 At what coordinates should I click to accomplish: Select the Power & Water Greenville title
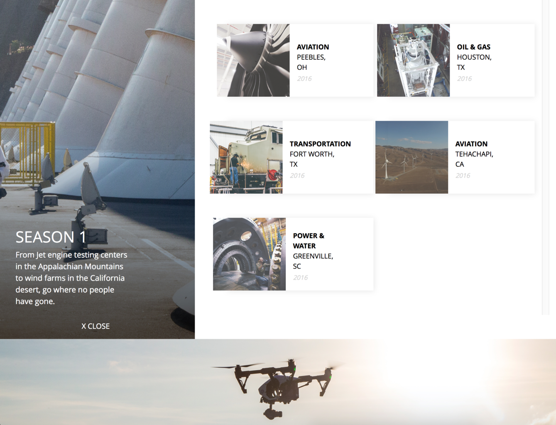(x=313, y=251)
